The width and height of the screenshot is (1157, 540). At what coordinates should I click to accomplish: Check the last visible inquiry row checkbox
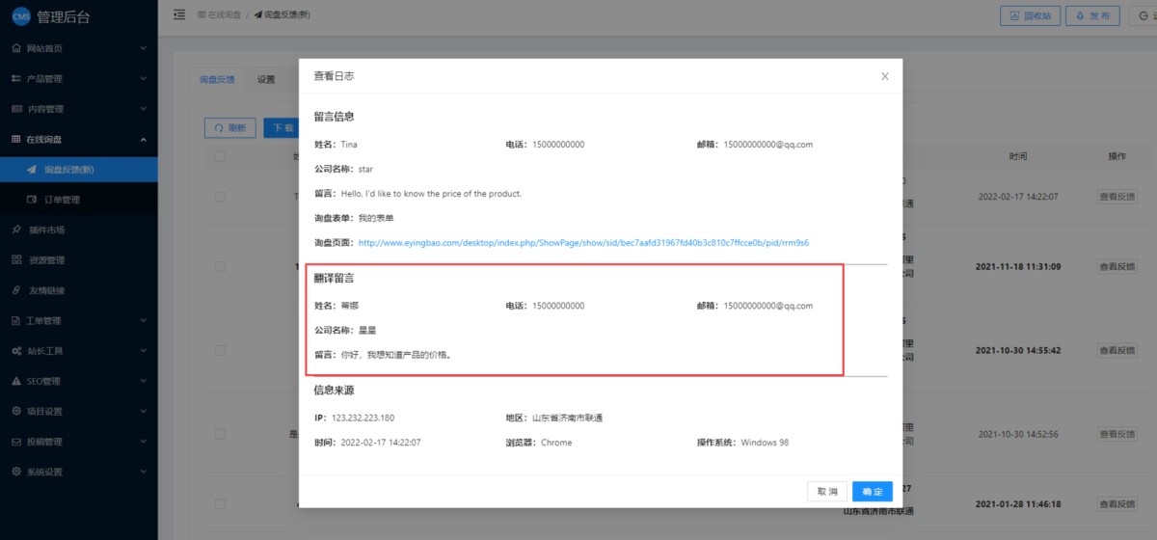[220, 504]
